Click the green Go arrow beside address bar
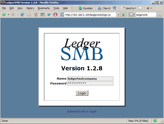 click(123, 15)
